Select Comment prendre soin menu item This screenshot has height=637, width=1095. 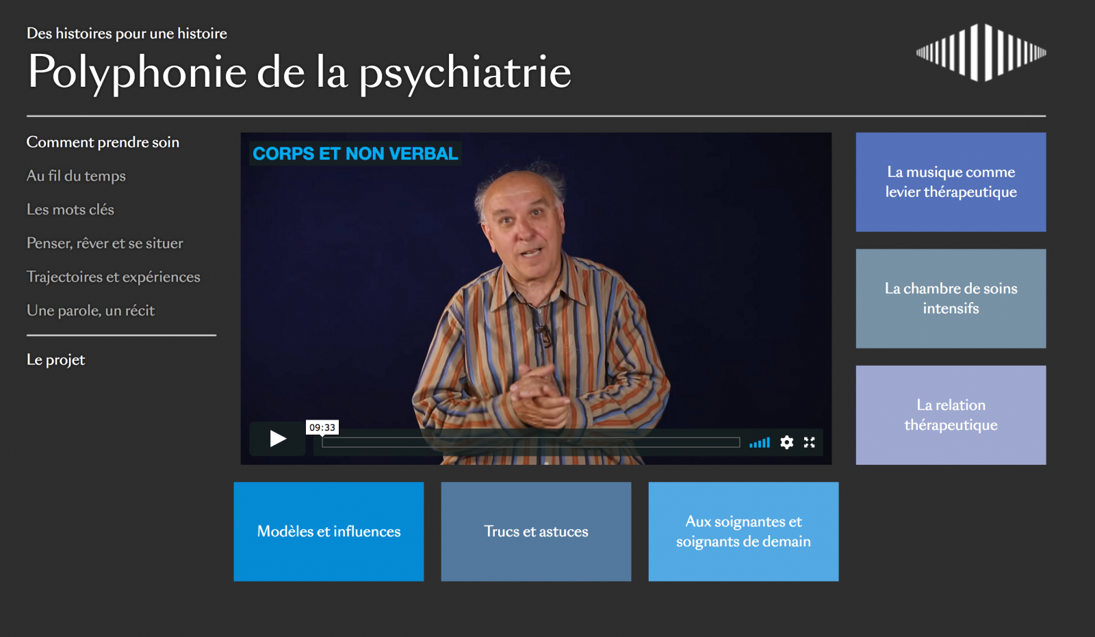pos(103,142)
